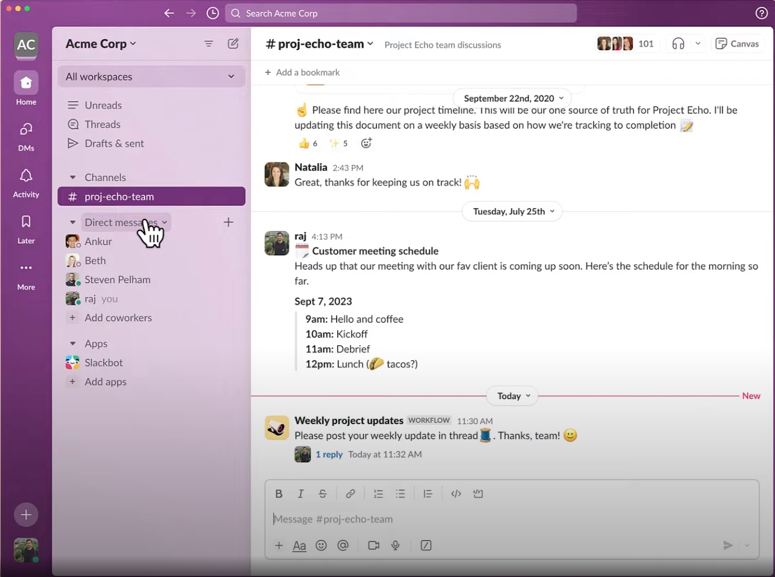
Task: Open your profile avatar at bottom left
Action: tap(26, 550)
